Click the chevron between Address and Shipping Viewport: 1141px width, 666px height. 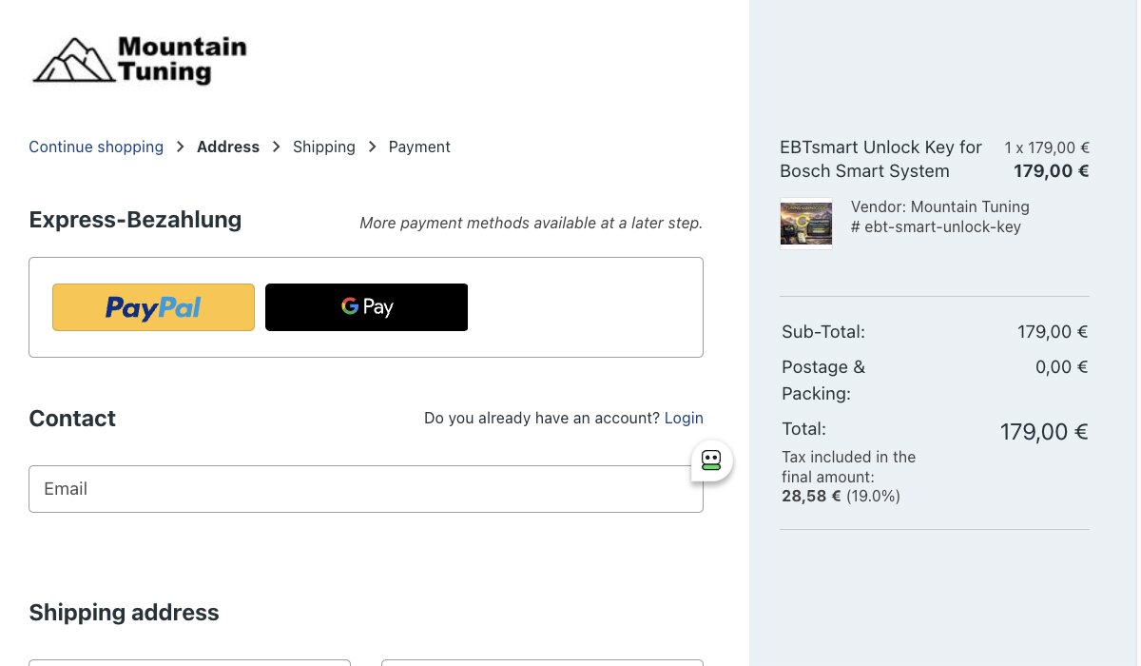pos(277,147)
